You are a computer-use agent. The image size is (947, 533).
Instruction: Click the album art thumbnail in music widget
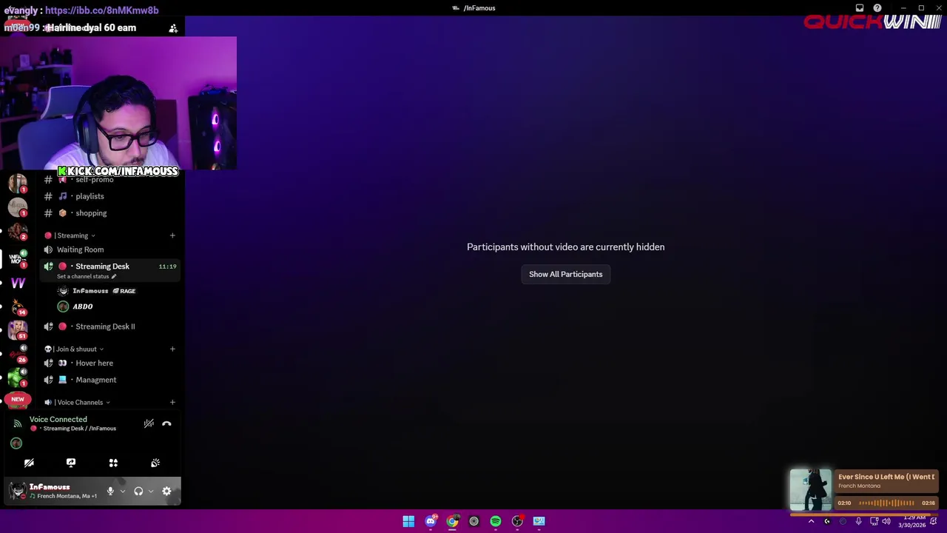point(810,490)
